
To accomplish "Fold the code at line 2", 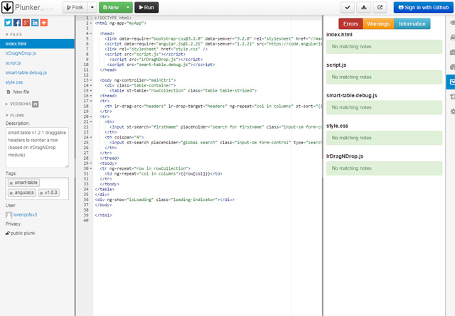I will pyautogui.click(x=91, y=23).
